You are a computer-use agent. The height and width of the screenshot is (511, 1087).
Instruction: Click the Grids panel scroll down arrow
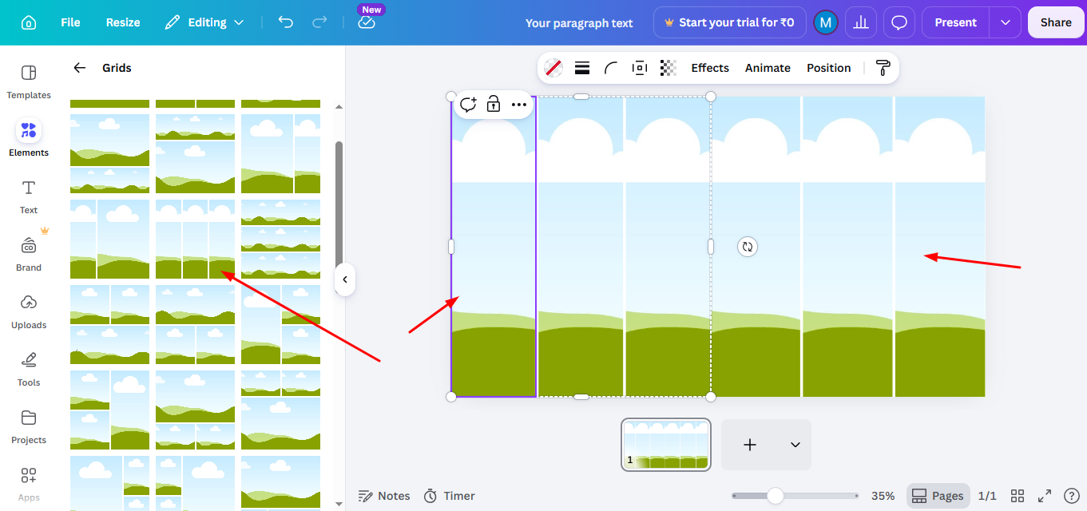[339, 504]
